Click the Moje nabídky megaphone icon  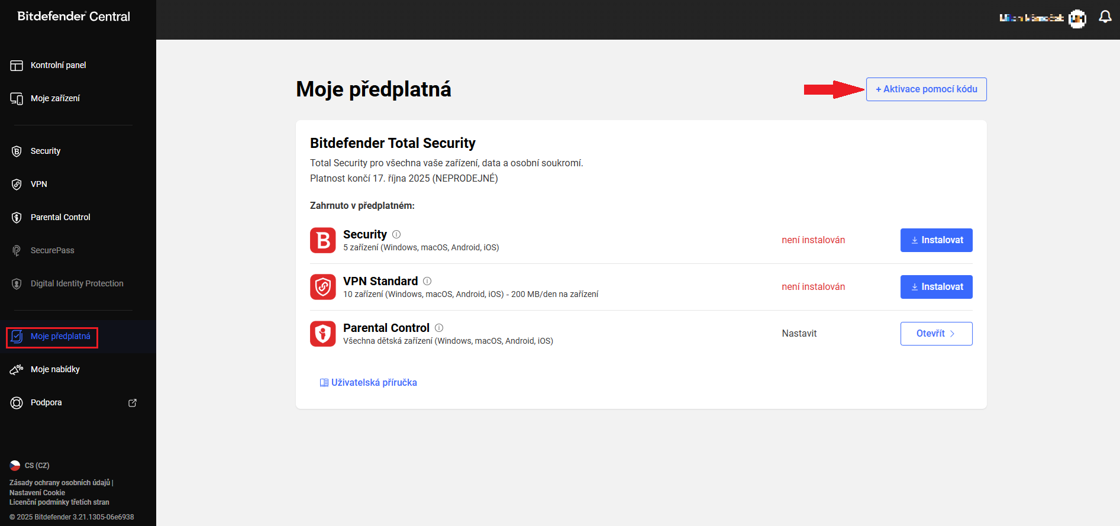pos(17,369)
